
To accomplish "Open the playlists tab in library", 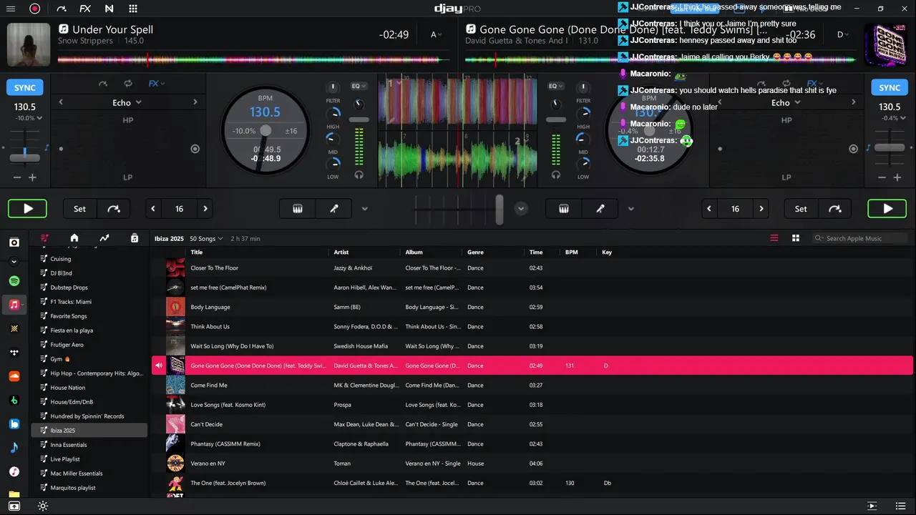I will point(44,238).
